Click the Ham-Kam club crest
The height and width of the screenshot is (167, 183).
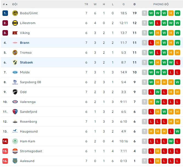coord(15,141)
